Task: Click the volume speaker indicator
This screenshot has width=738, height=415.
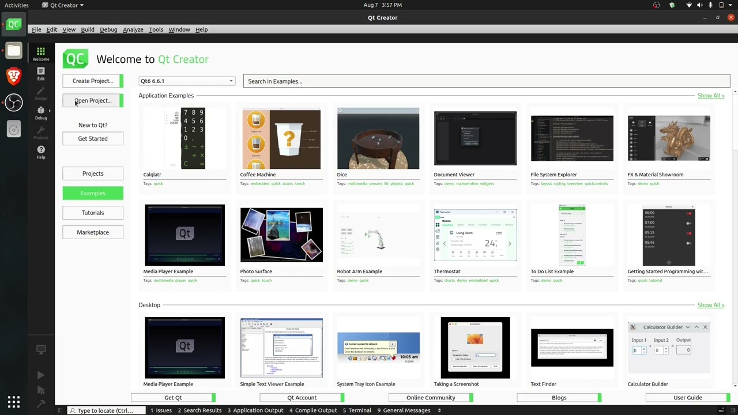Action: click(699, 5)
